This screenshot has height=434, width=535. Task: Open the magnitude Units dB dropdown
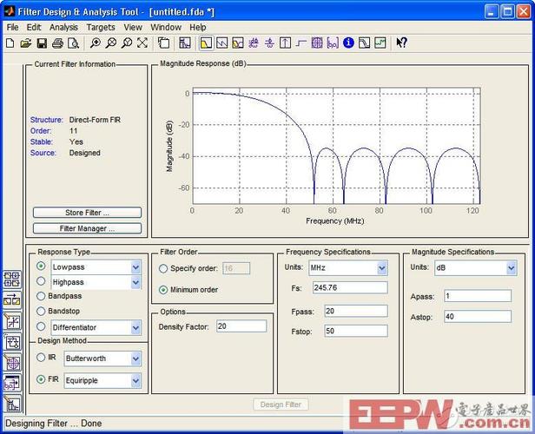(511, 268)
